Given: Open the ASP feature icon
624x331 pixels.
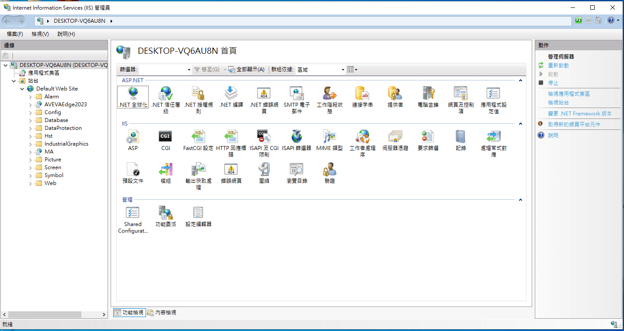Looking at the screenshot, I should (133, 140).
